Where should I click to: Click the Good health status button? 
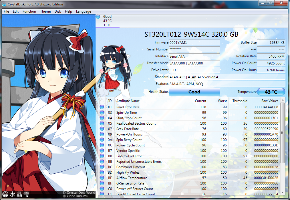pyautogui.click(x=194, y=92)
